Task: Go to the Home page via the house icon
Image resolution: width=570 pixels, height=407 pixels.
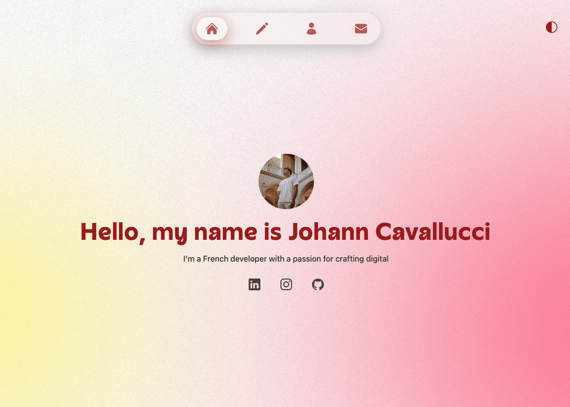Action: pos(212,29)
